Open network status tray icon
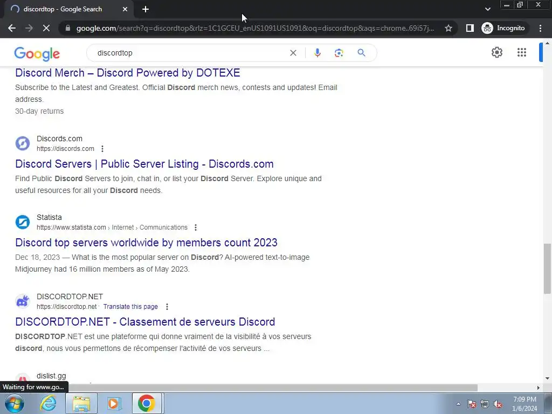The height and width of the screenshot is (414, 552). point(485,404)
